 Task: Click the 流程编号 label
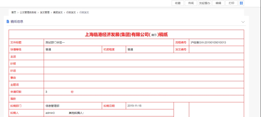181,42
